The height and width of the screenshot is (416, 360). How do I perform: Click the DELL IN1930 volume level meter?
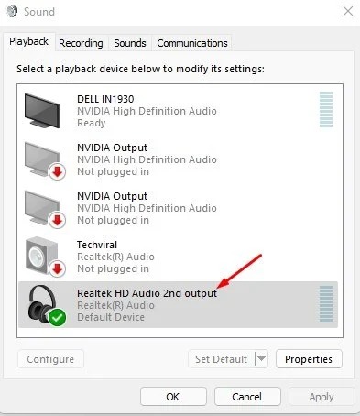[x=326, y=109]
